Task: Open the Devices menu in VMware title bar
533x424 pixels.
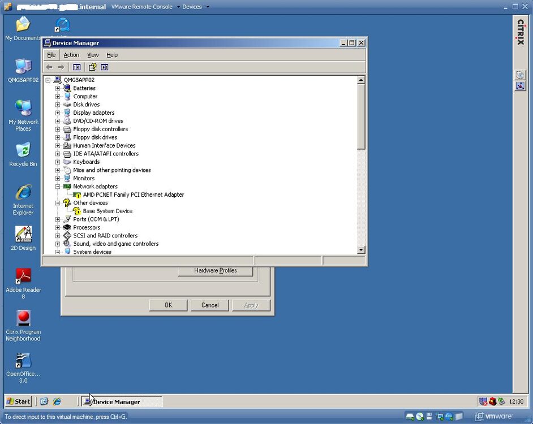Action: click(x=195, y=7)
